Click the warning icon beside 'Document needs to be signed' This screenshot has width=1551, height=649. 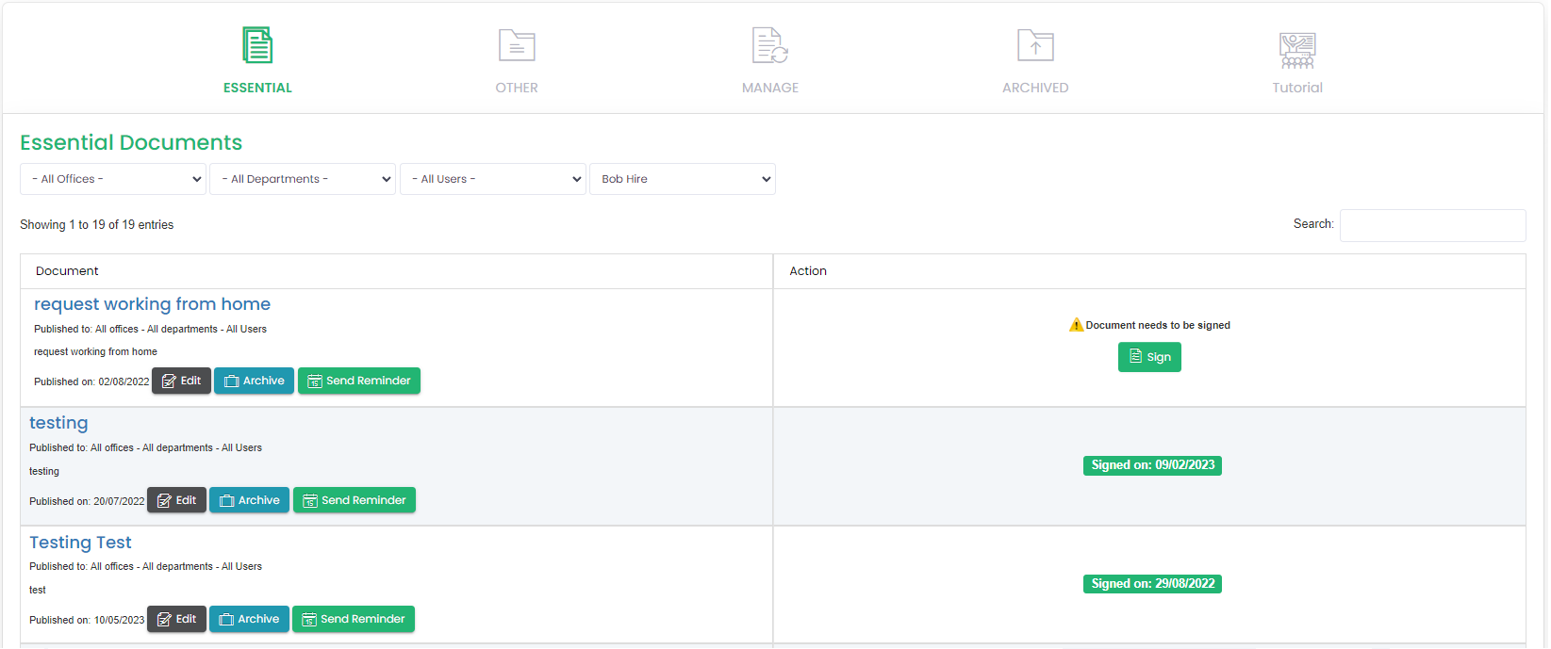[1076, 325]
